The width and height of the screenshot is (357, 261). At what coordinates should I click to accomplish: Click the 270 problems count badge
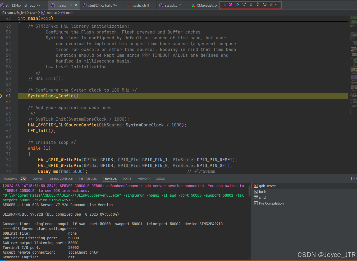pos(23,179)
